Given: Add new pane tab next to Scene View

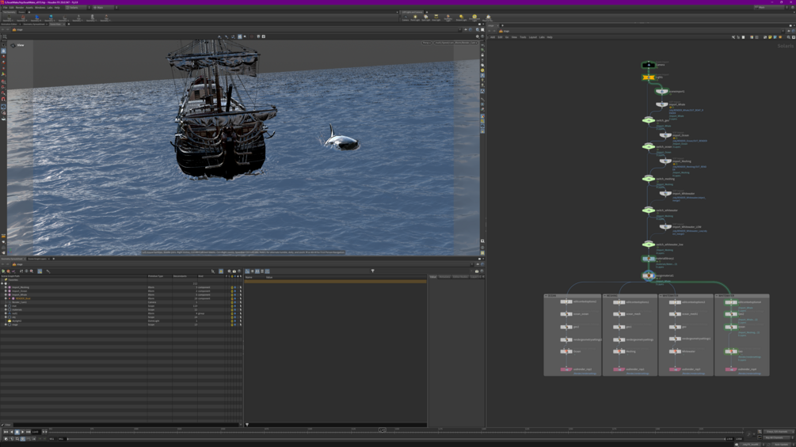Looking at the screenshot, I should tap(69, 24).
